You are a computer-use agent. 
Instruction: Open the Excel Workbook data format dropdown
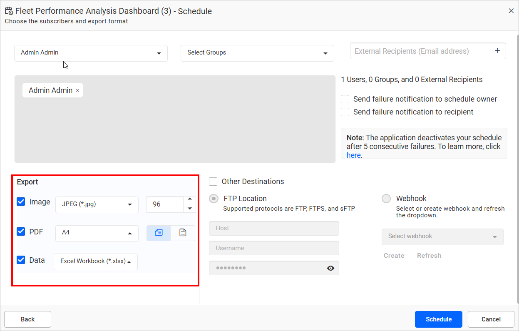pos(96,261)
